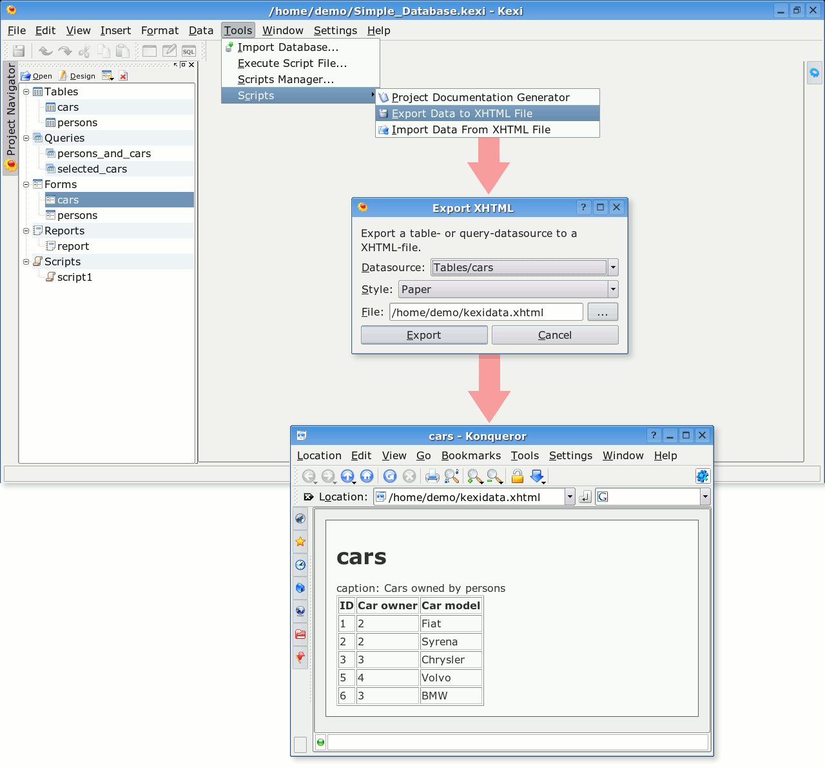The height and width of the screenshot is (769, 825).
Task: Click the File path input field
Action: pyautogui.click(x=486, y=312)
